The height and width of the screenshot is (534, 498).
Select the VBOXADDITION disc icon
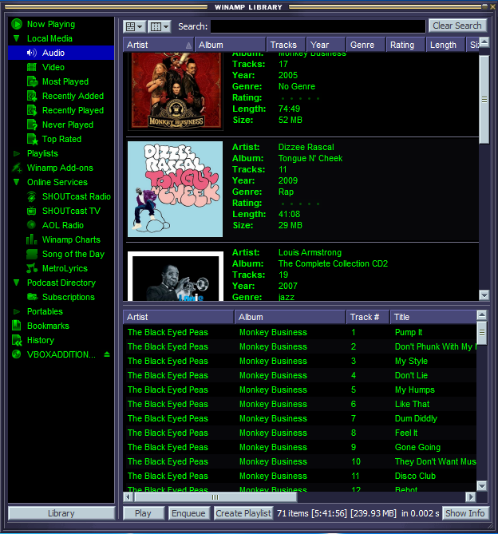click(x=17, y=354)
